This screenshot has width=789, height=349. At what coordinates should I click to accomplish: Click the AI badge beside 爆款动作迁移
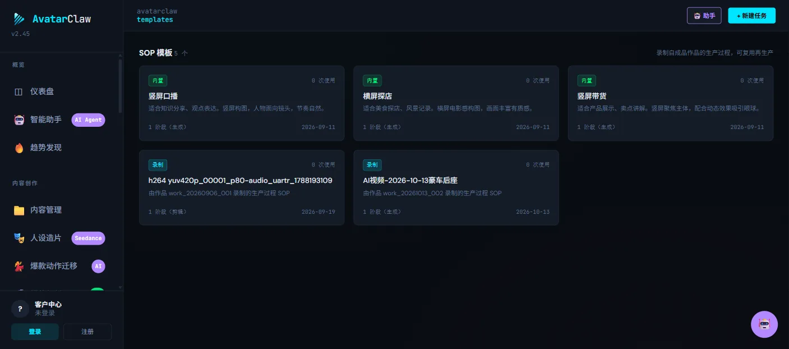point(99,266)
